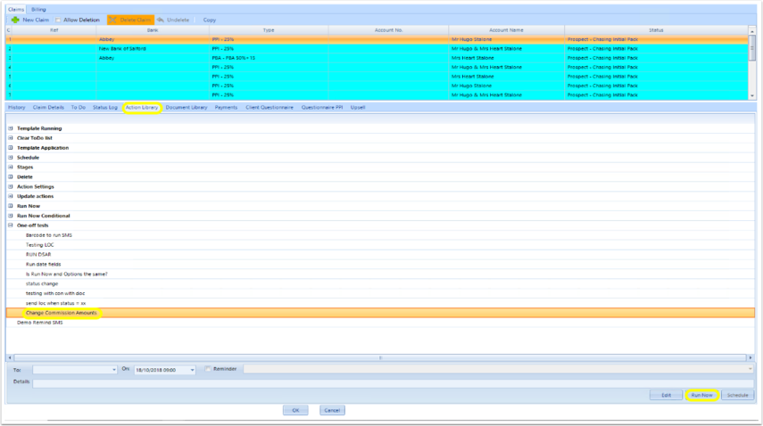Click Copy in the claims toolbar
Viewport: 763px width, 426px height.
(209, 20)
